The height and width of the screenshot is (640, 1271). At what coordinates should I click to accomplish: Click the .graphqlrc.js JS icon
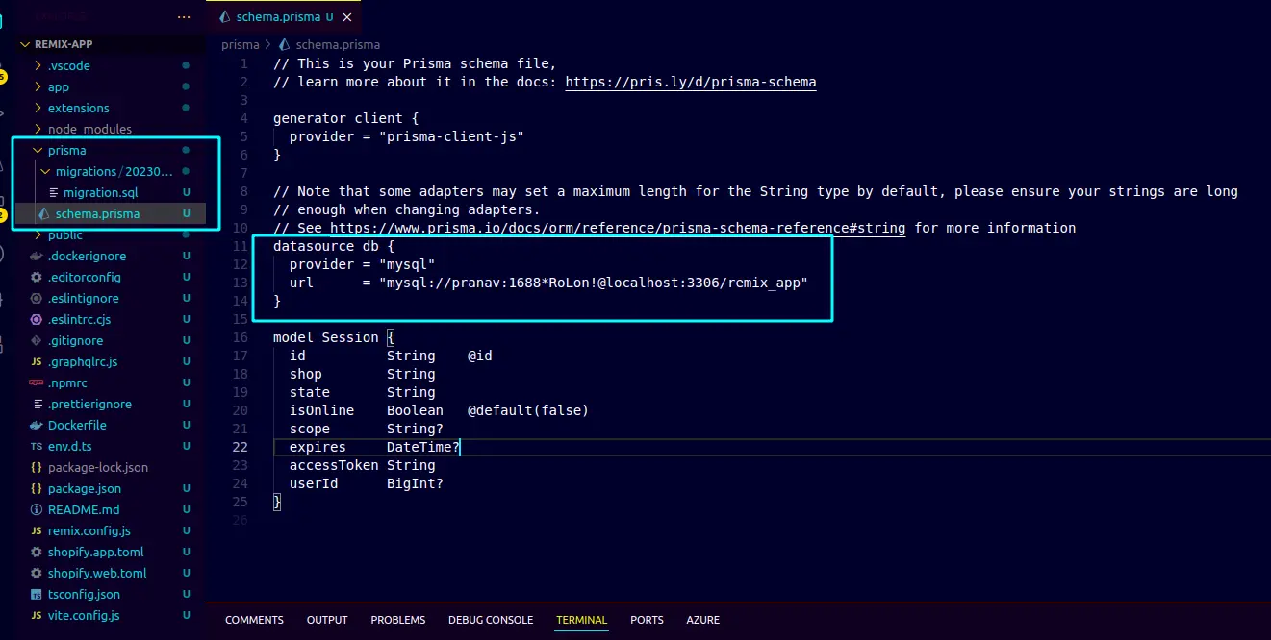click(37, 361)
